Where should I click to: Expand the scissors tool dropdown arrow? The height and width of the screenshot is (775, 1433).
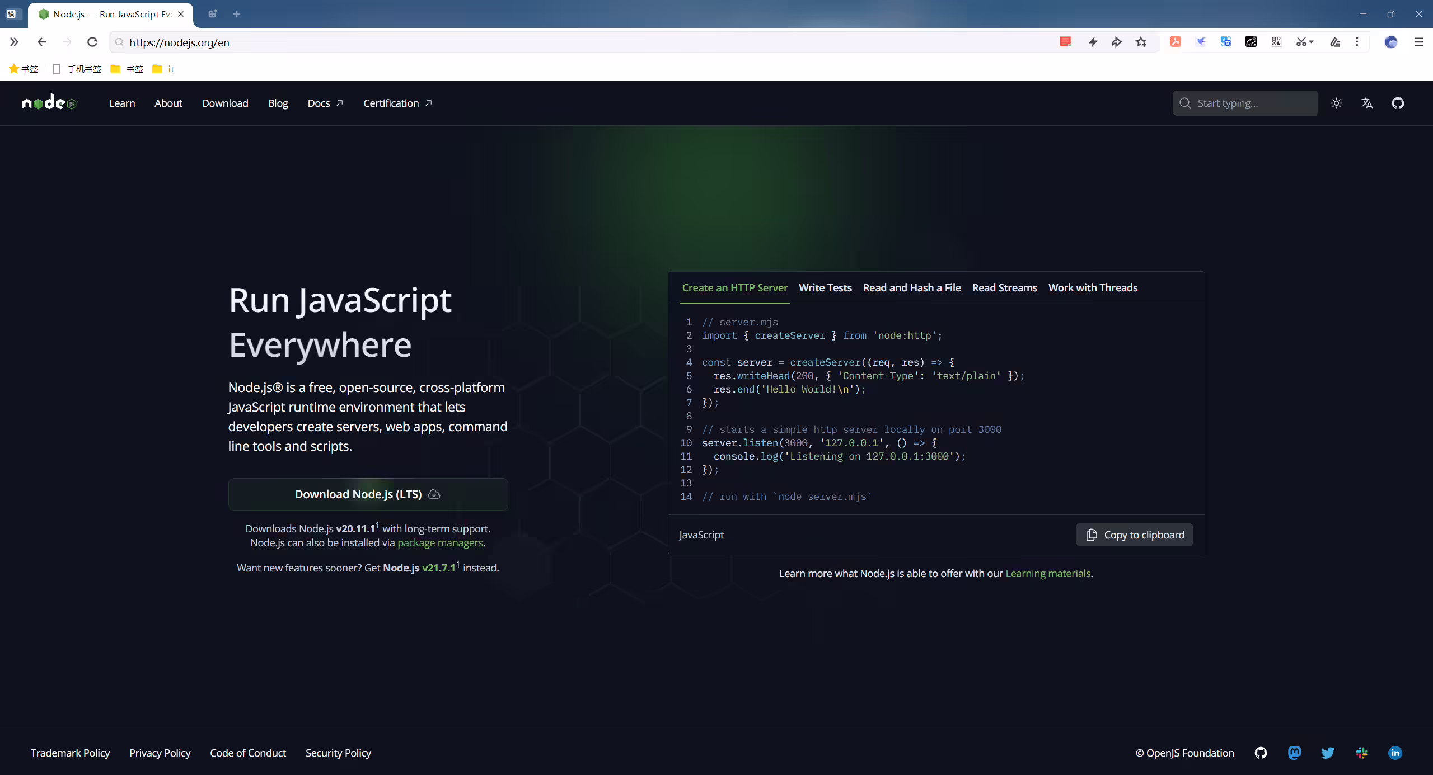click(1311, 42)
